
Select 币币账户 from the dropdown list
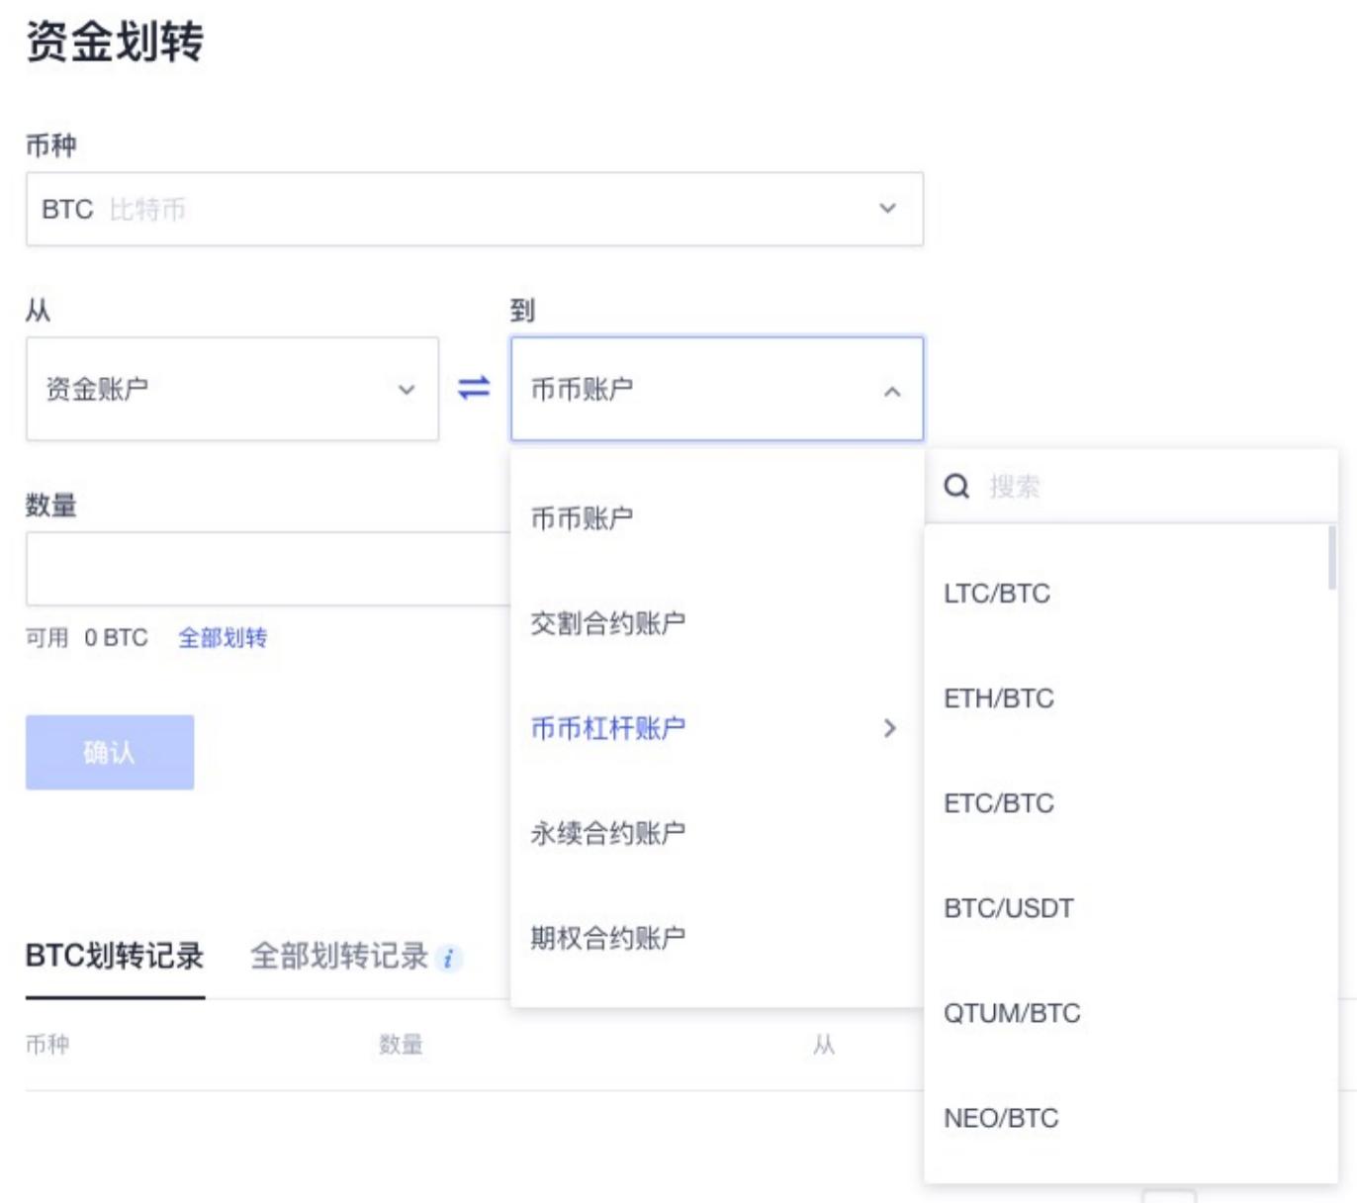point(582,518)
